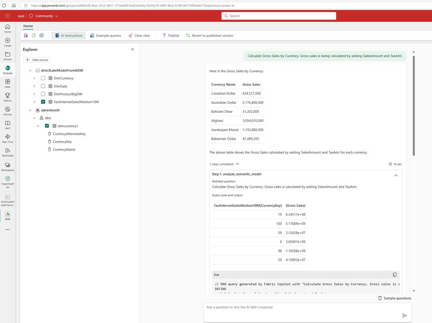Image resolution: width=432 pixels, height=323 pixels.
Task: Click the Canadian Dollar table cell
Action: tap(223, 93)
